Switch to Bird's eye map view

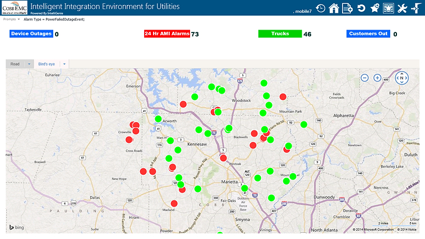(x=47, y=64)
